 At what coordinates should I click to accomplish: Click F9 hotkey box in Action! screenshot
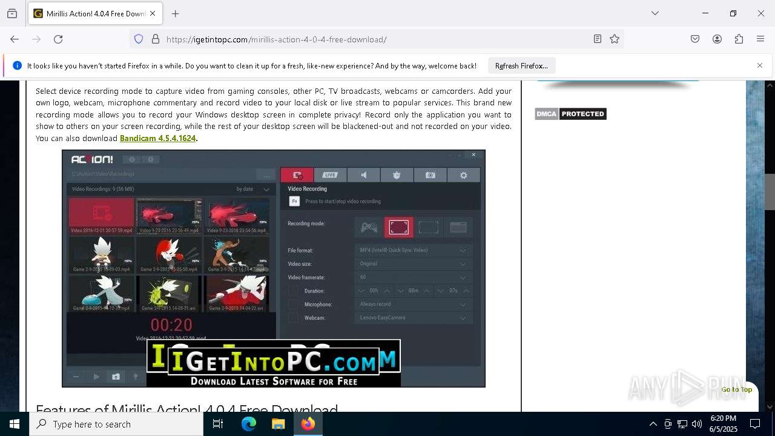[294, 201]
